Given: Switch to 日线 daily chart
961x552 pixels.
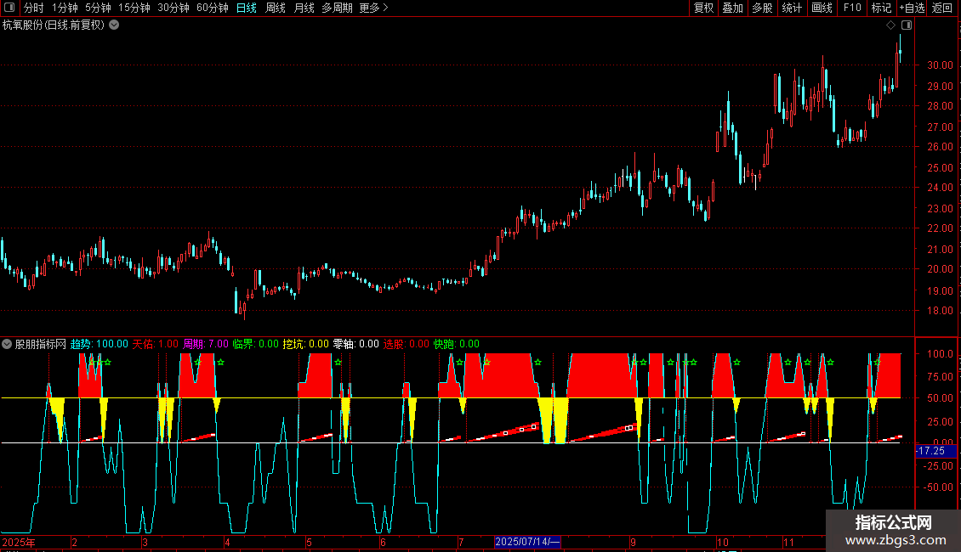Looking at the screenshot, I should [x=247, y=8].
